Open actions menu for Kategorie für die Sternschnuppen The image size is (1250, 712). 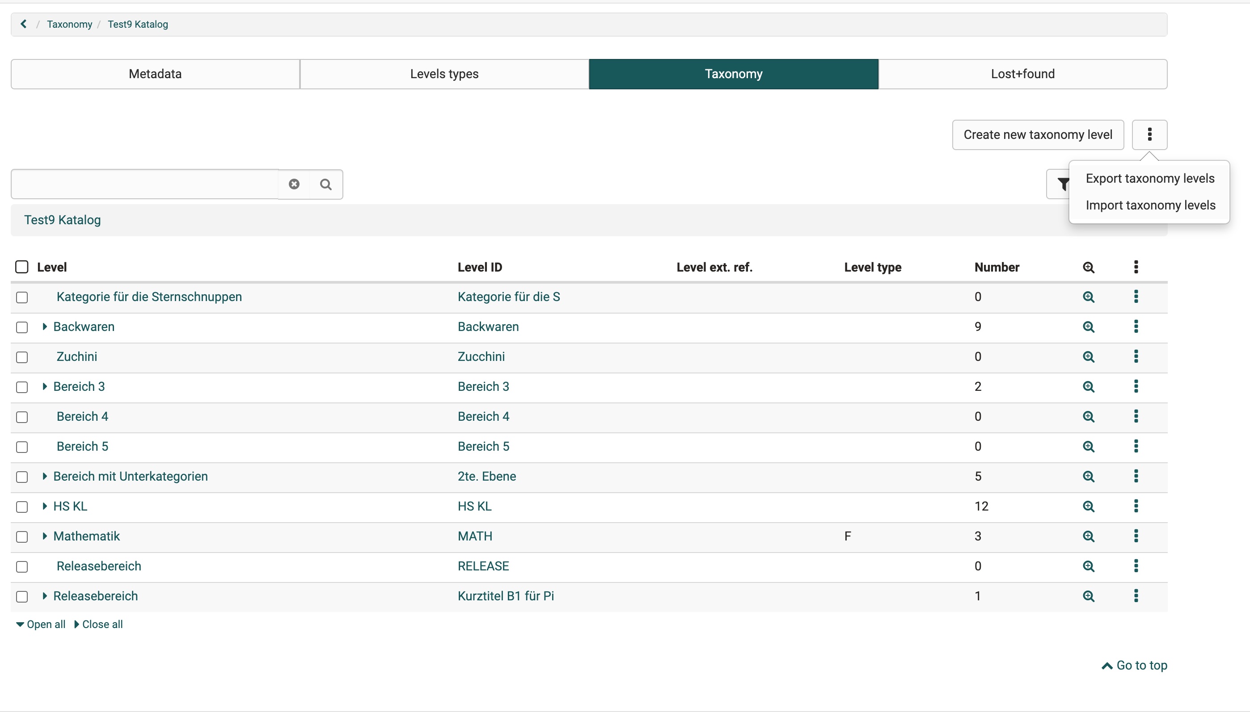pos(1136,296)
